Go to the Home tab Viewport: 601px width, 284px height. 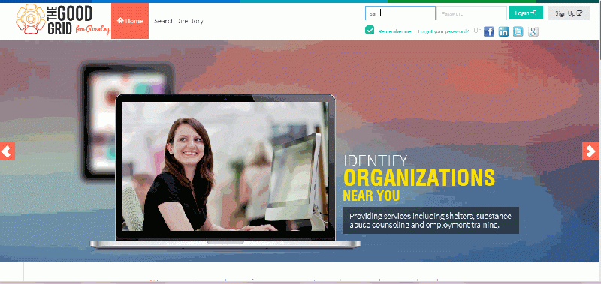point(130,21)
